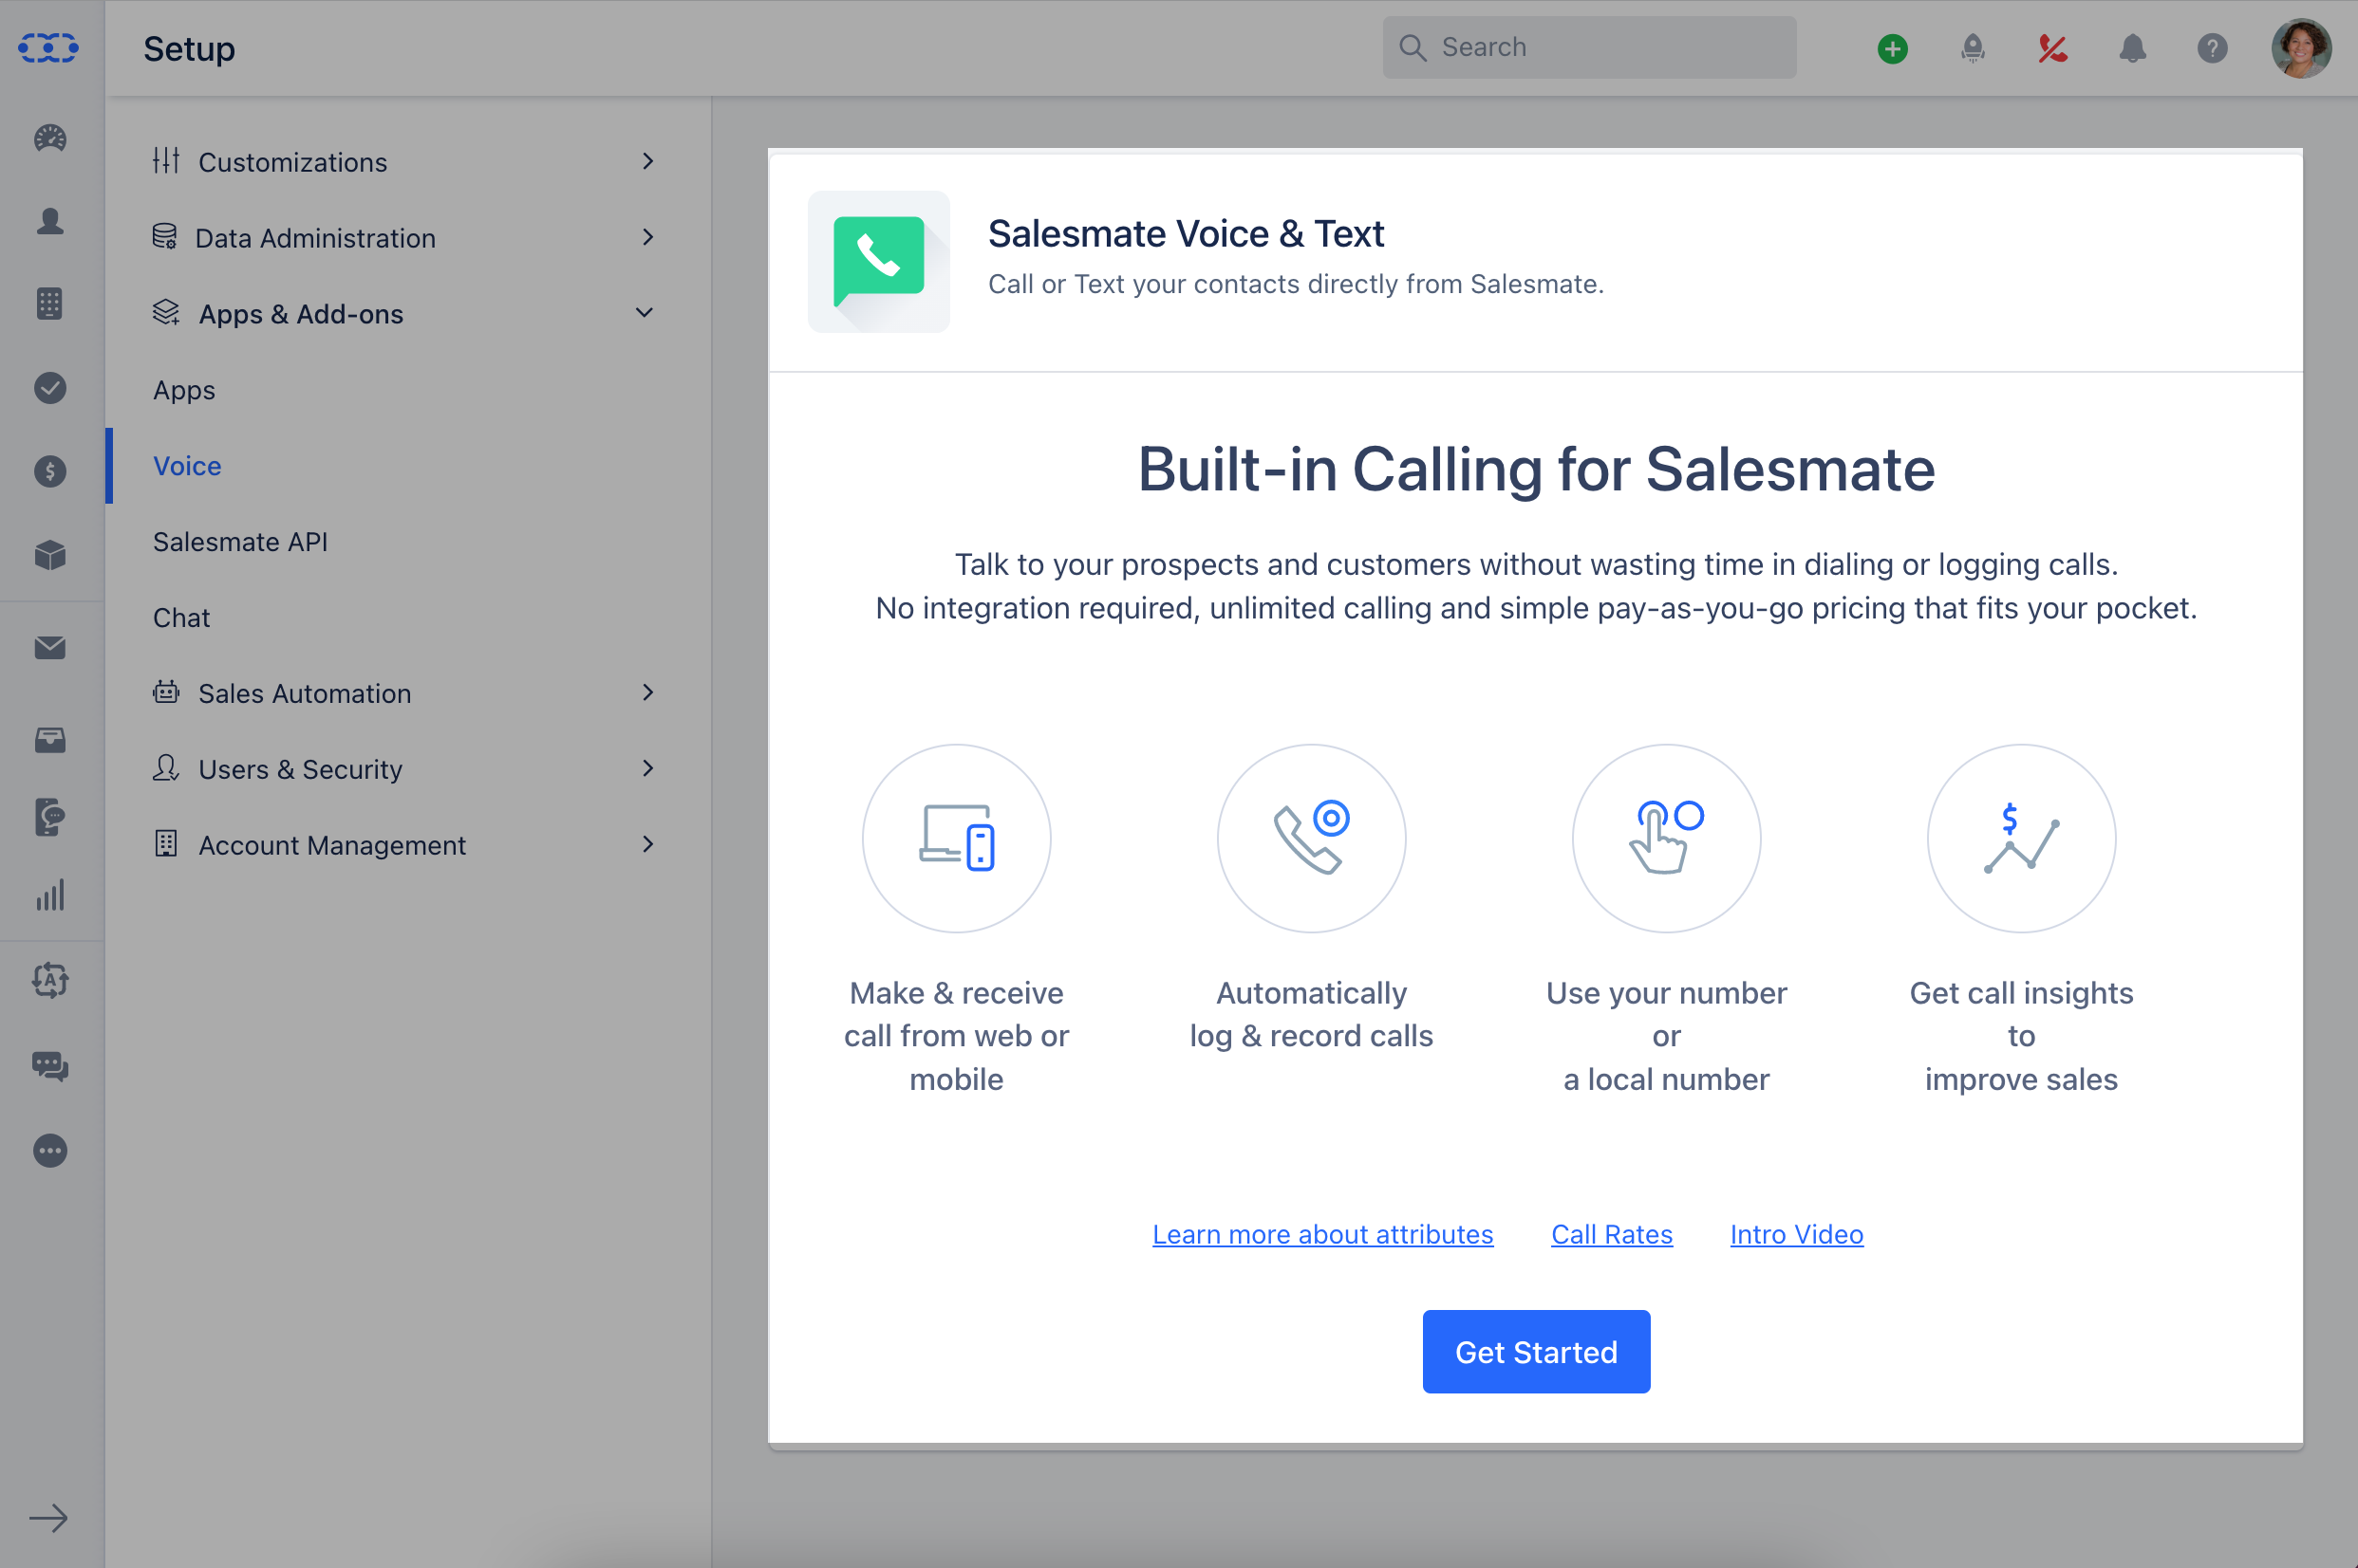Collapse the Apps & Add-ons section

408,314
